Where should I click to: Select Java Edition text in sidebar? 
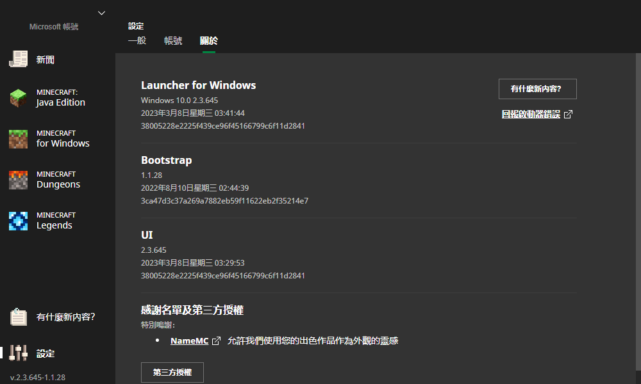[x=60, y=102]
